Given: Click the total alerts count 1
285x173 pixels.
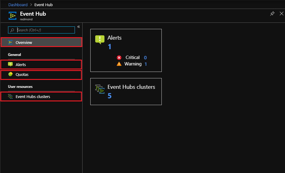Looking at the screenshot, I should (109, 47).
